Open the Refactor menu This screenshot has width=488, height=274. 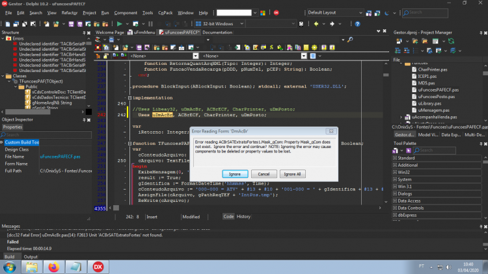click(69, 13)
